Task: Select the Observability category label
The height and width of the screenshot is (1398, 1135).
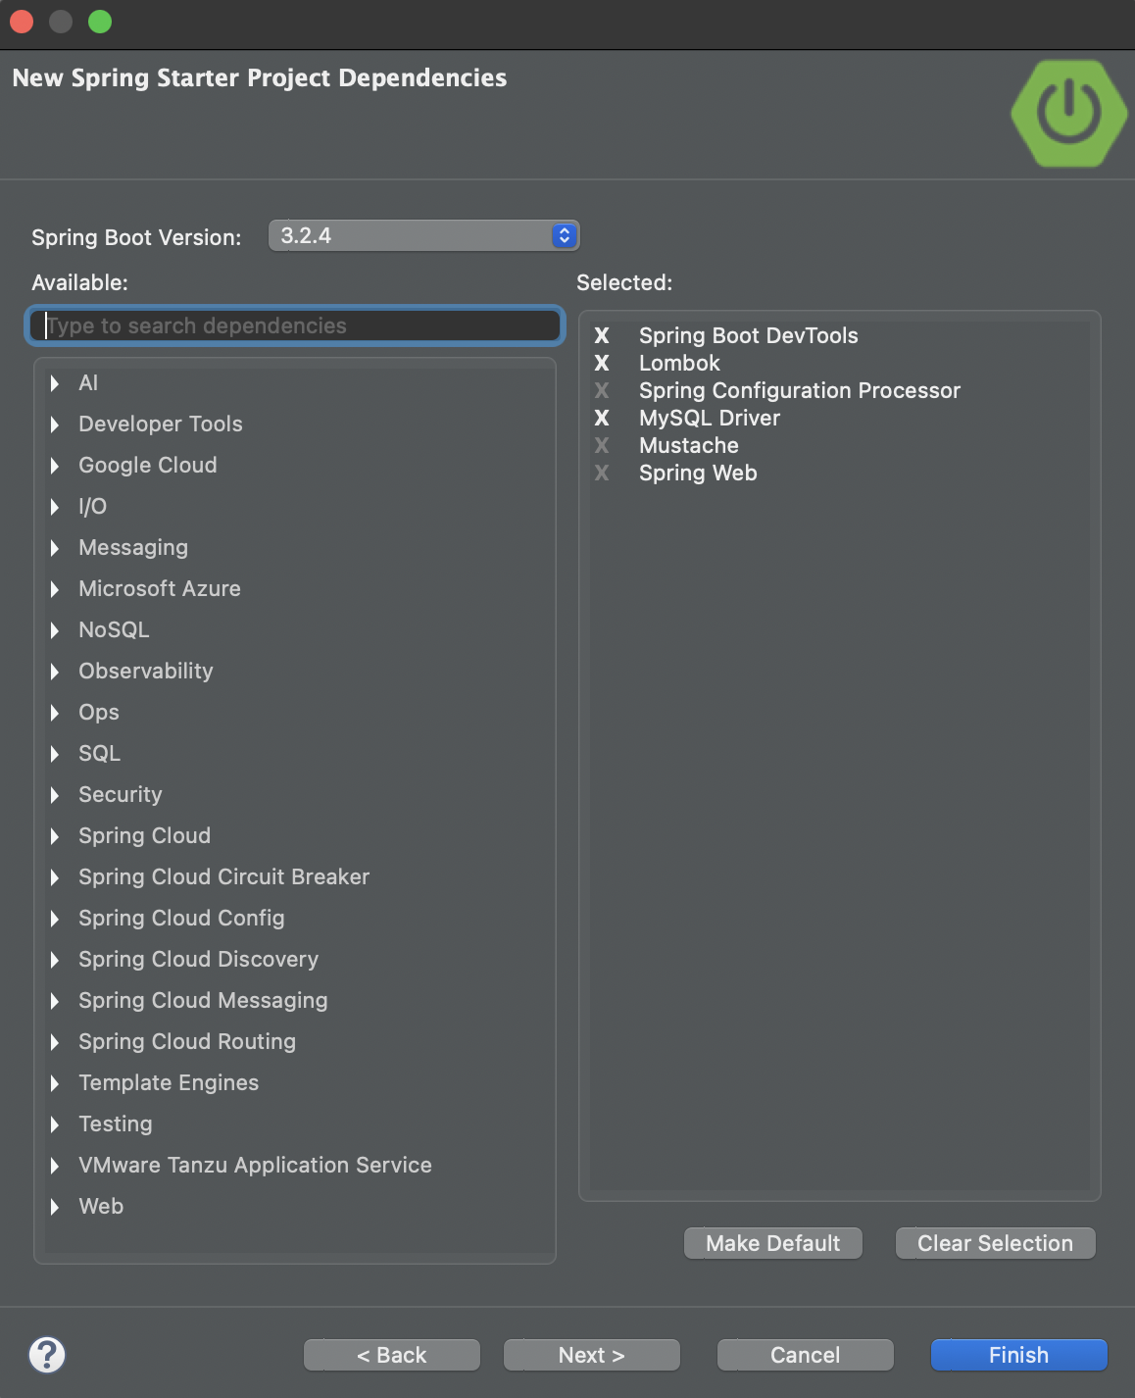Action: (x=146, y=672)
